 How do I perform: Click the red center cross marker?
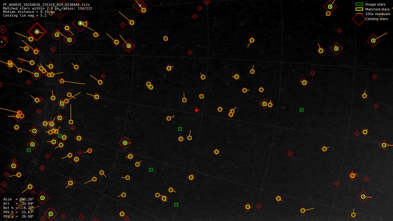[x=197, y=110]
